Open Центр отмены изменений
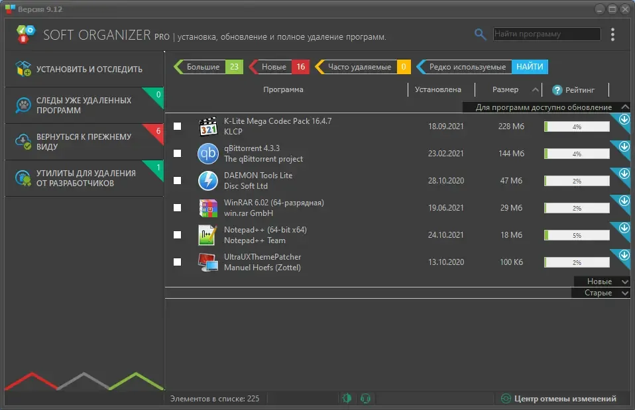Image resolution: width=635 pixels, height=410 pixels. [559, 399]
